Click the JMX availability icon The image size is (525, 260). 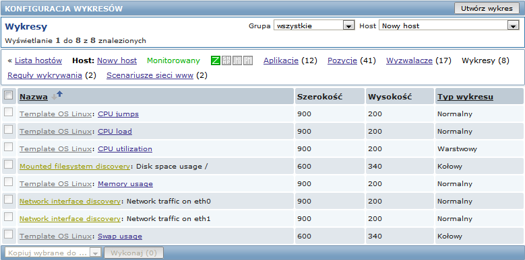237,60
